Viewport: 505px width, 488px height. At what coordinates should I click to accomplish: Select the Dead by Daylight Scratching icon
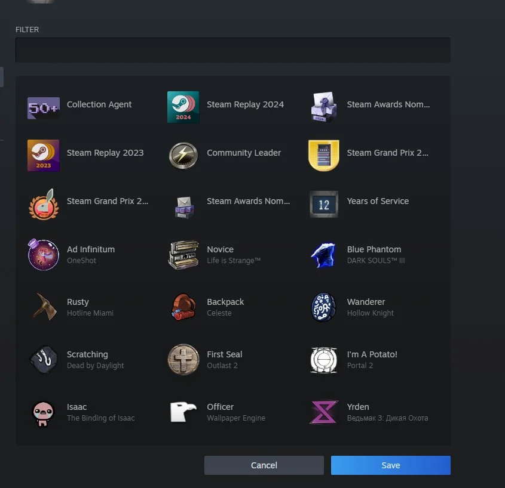[44, 360]
